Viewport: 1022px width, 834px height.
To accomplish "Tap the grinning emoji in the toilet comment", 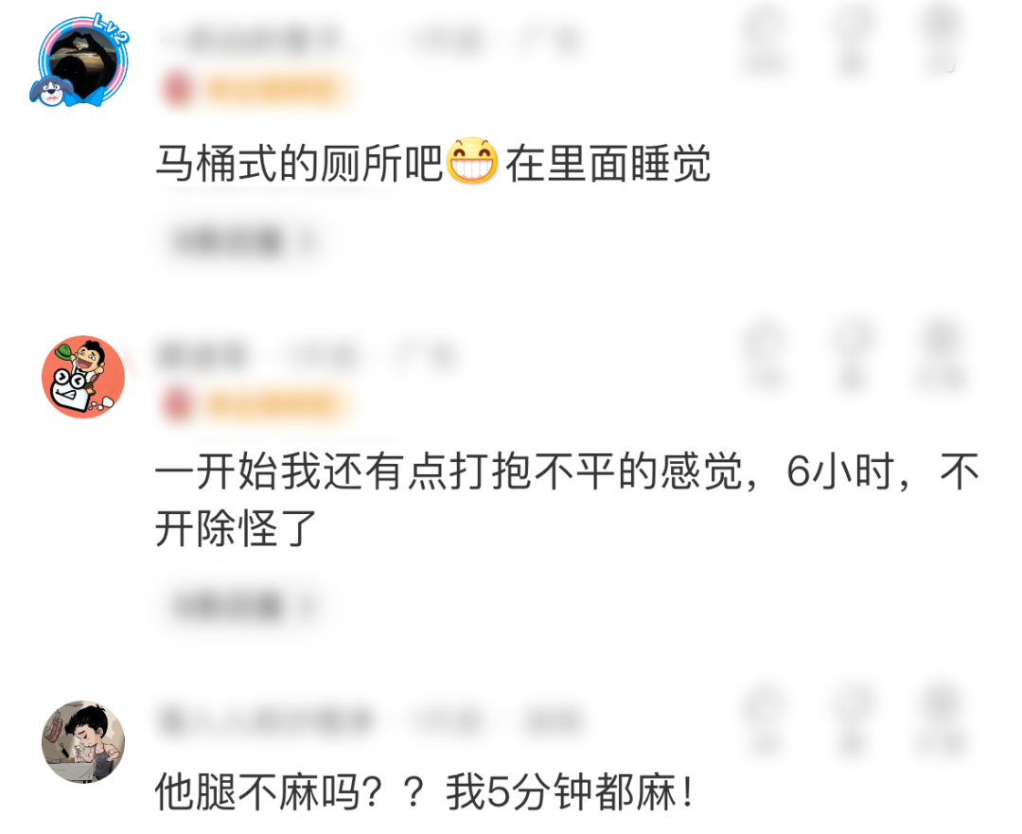I will click(x=472, y=161).
